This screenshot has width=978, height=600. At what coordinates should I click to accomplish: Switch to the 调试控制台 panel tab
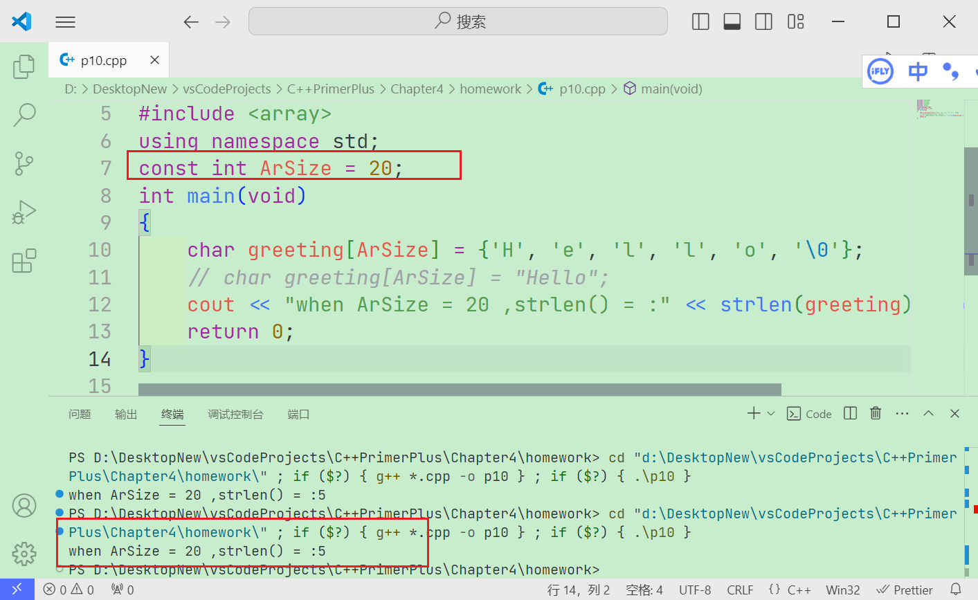235,414
